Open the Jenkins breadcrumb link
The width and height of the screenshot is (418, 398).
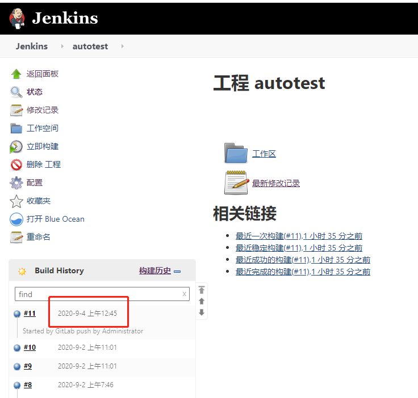tap(32, 46)
